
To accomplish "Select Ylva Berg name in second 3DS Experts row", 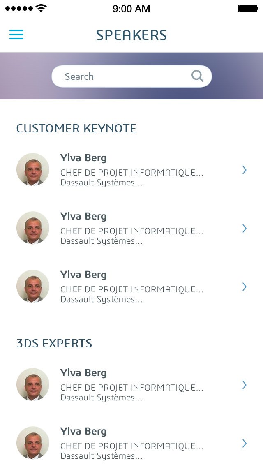I will [x=83, y=431].
